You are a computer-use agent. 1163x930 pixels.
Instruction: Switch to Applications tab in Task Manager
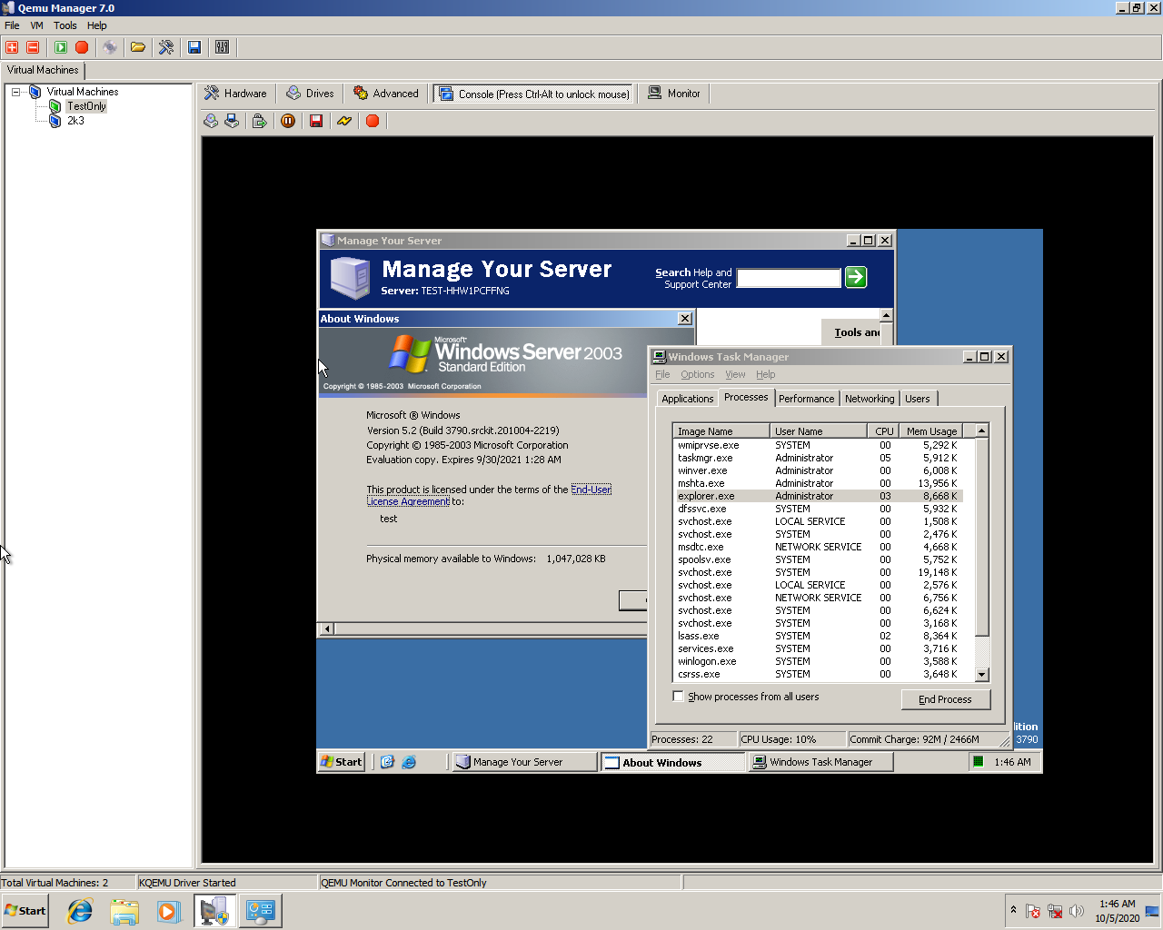point(688,399)
